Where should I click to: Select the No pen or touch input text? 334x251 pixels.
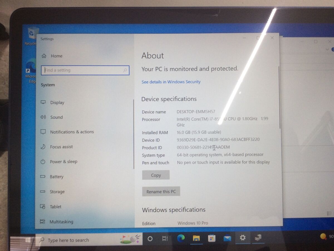coord(224,162)
